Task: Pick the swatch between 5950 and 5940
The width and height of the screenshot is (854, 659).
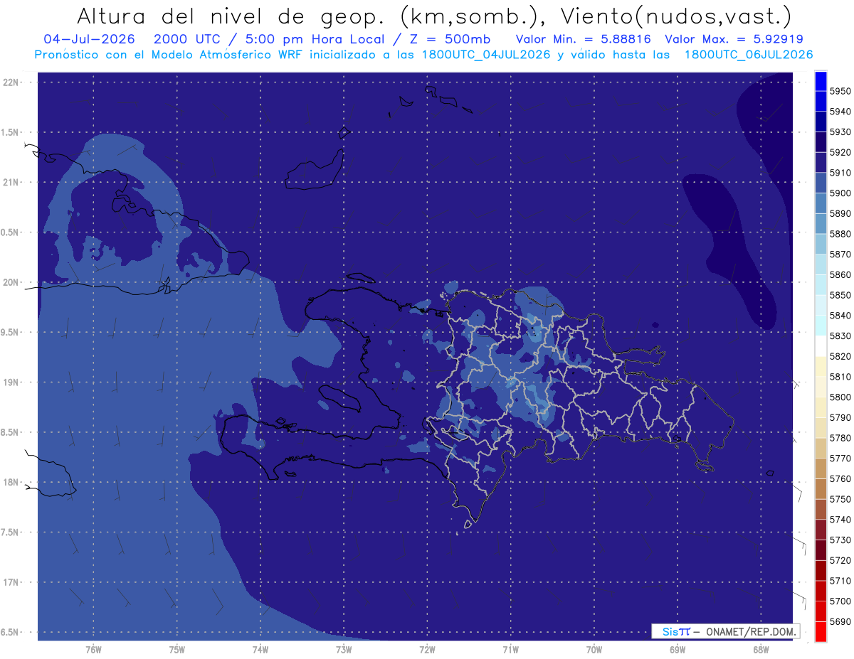Action: (x=821, y=102)
